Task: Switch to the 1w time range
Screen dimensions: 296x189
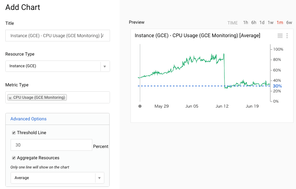Action: [x=271, y=23]
